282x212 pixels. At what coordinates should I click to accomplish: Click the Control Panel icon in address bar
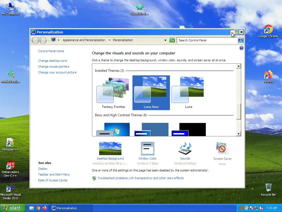tap(53, 40)
